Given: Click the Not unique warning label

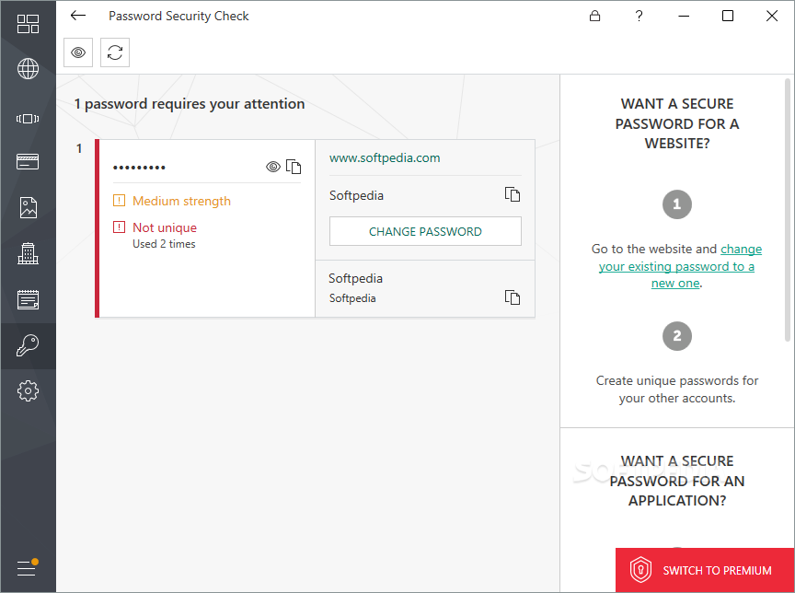Looking at the screenshot, I should pyautogui.click(x=165, y=227).
